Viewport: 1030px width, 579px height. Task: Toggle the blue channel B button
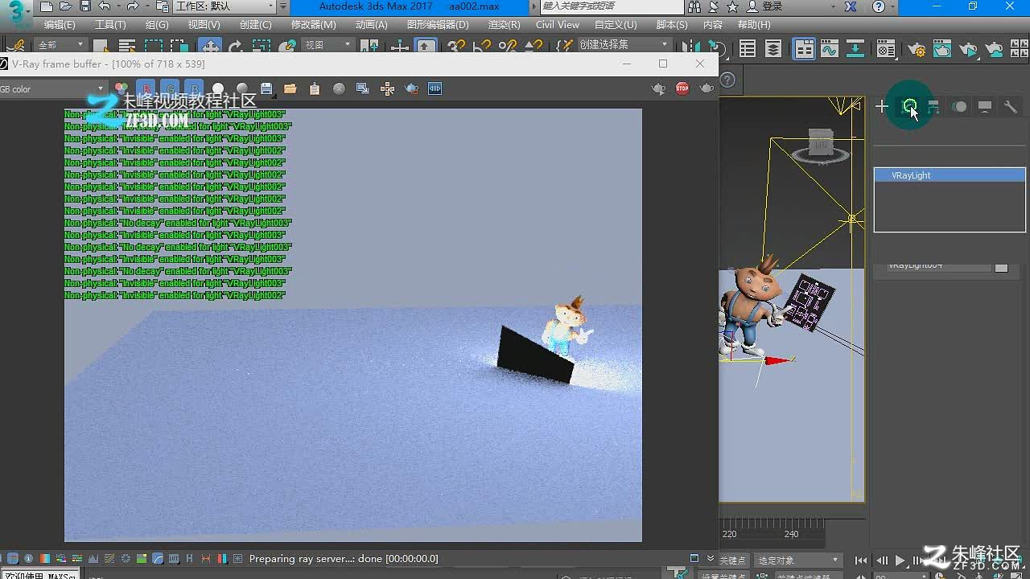(194, 88)
